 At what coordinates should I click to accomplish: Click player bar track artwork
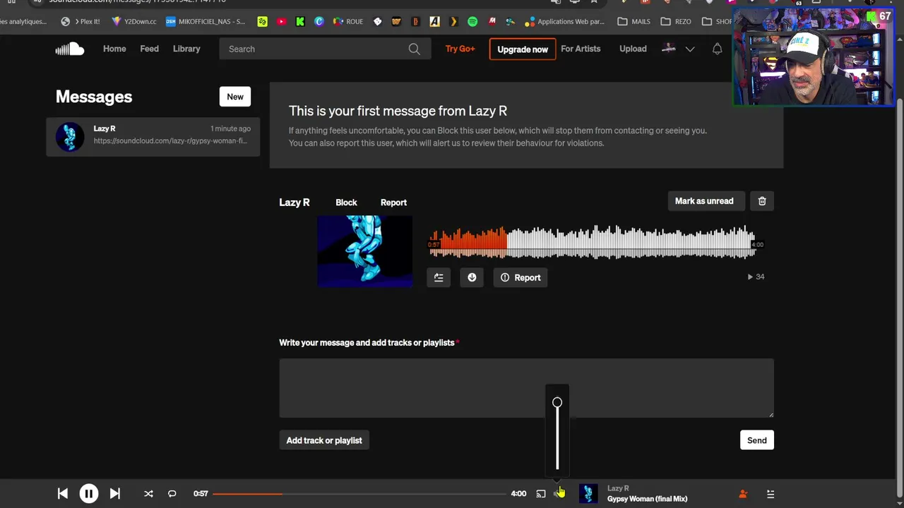pos(588,494)
